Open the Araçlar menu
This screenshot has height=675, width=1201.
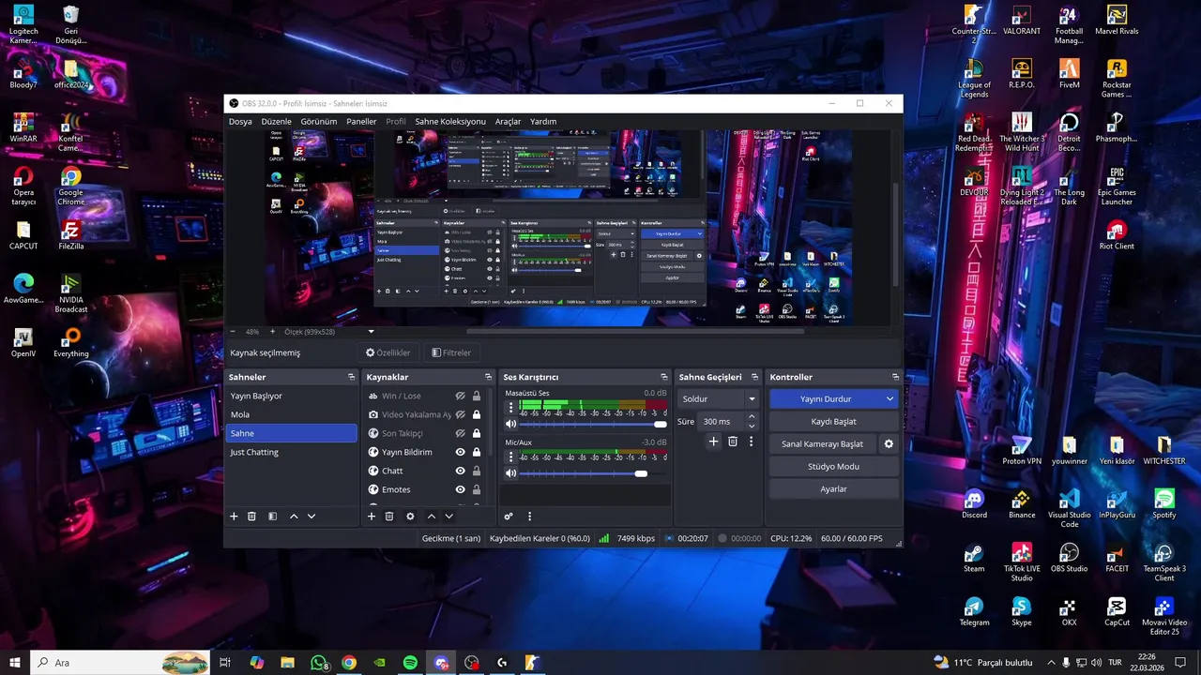508,122
